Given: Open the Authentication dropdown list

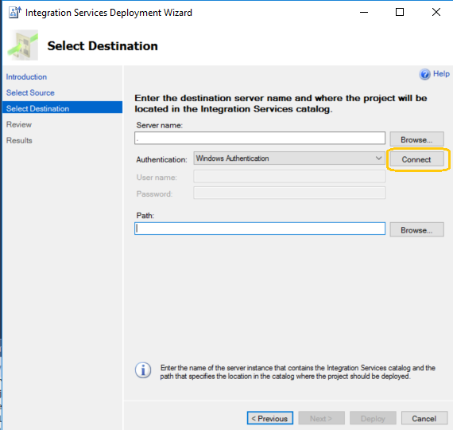Looking at the screenshot, I should click(289, 158).
